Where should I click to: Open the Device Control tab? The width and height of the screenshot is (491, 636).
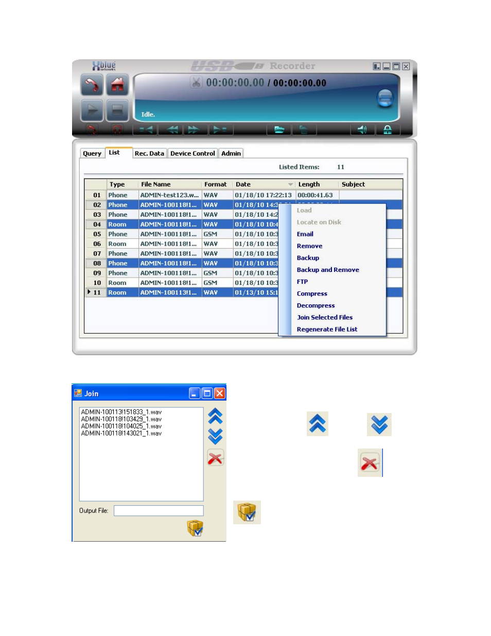[192, 153]
